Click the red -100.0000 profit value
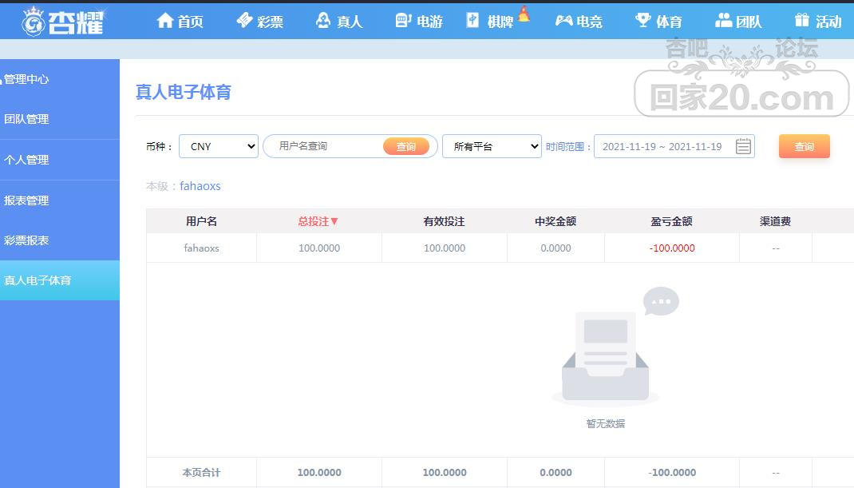The image size is (854, 488). (x=672, y=248)
